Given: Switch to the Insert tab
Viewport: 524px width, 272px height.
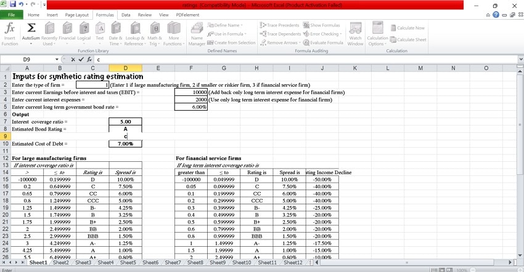Looking at the screenshot, I should [52, 15].
